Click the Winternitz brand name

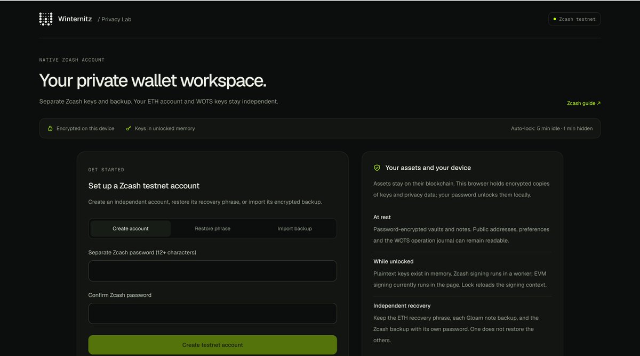[75, 19]
